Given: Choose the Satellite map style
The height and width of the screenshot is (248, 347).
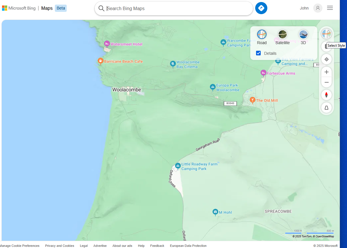Looking at the screenshot, I should point(283,37).
